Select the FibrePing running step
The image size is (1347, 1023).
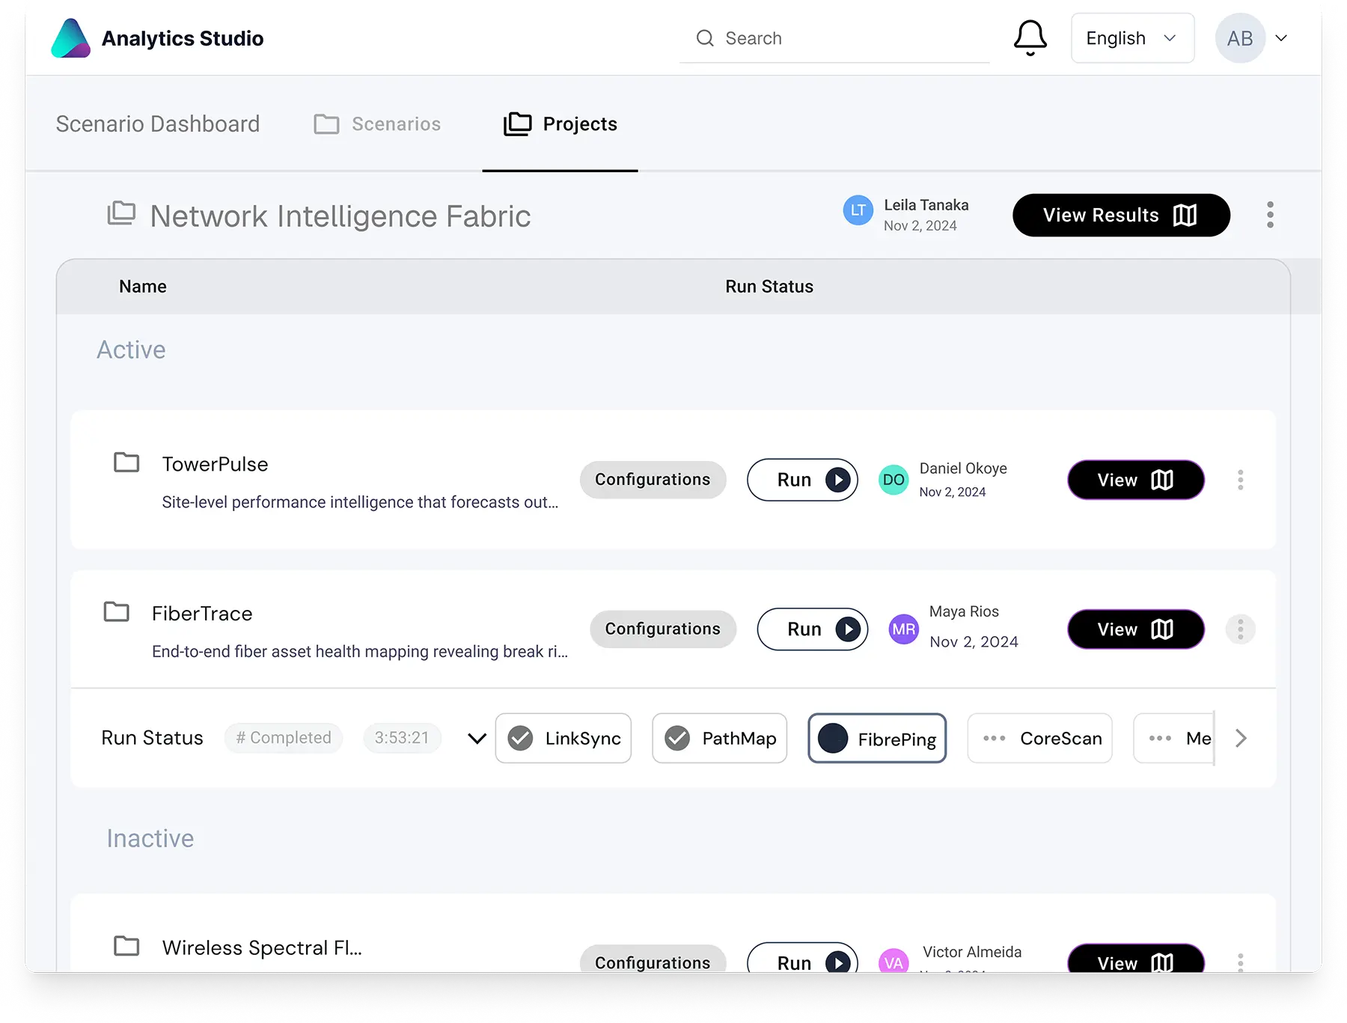pos(877,739)
